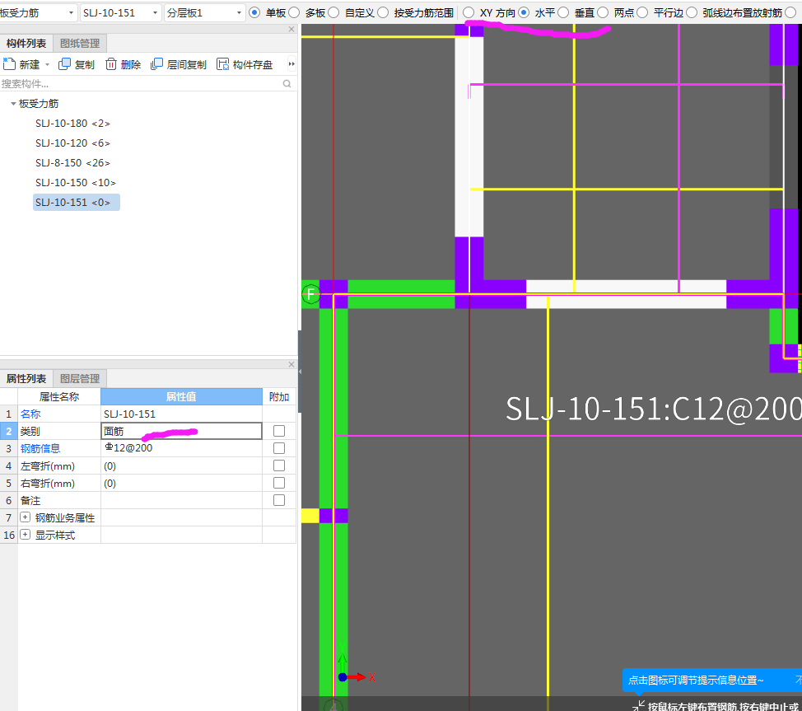The image size is (802, 711).
Task: Click the 新建 (New) component icon
Action: [x=9, y=64]
